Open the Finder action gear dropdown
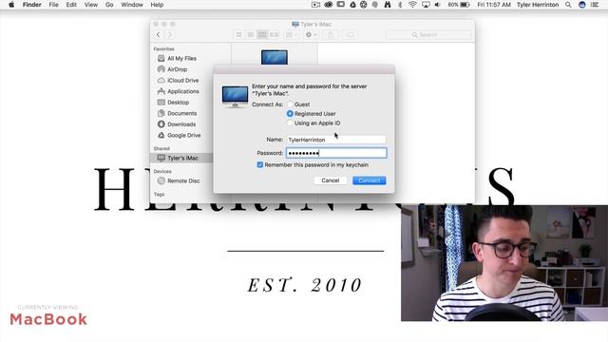 [x=311, y=34]
